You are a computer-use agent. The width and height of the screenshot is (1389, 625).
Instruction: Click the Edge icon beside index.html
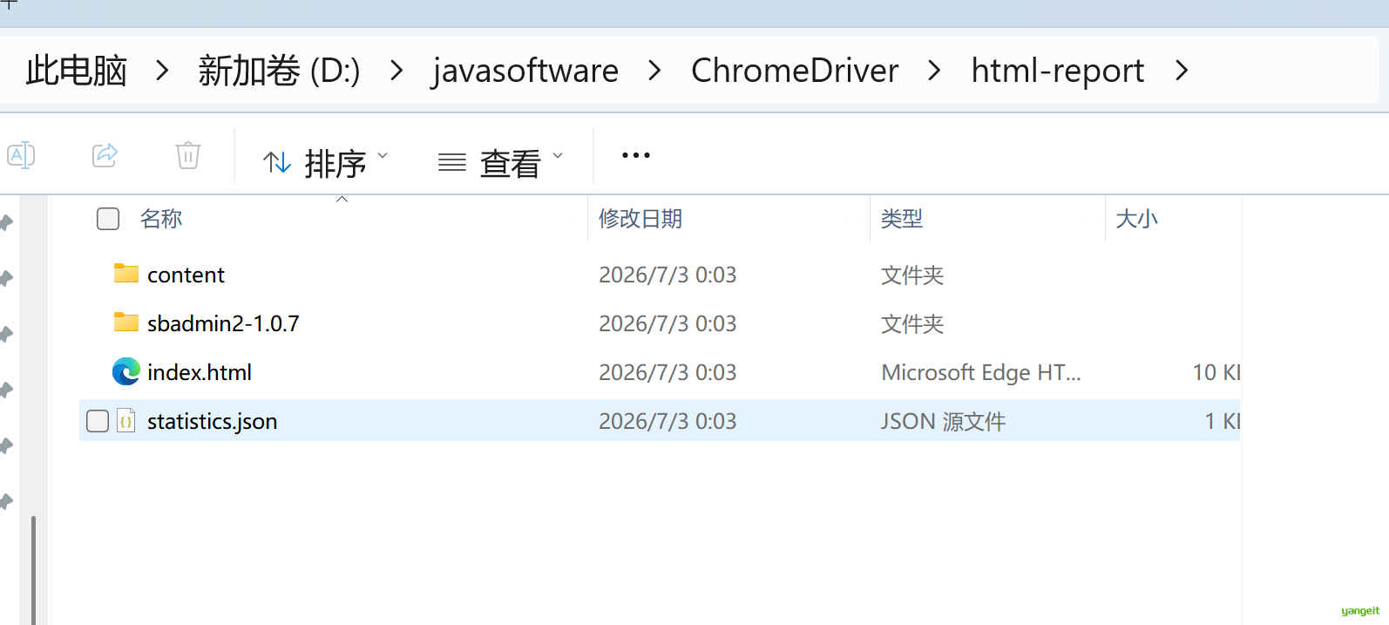pyautogui.click(x=126, y=371)
